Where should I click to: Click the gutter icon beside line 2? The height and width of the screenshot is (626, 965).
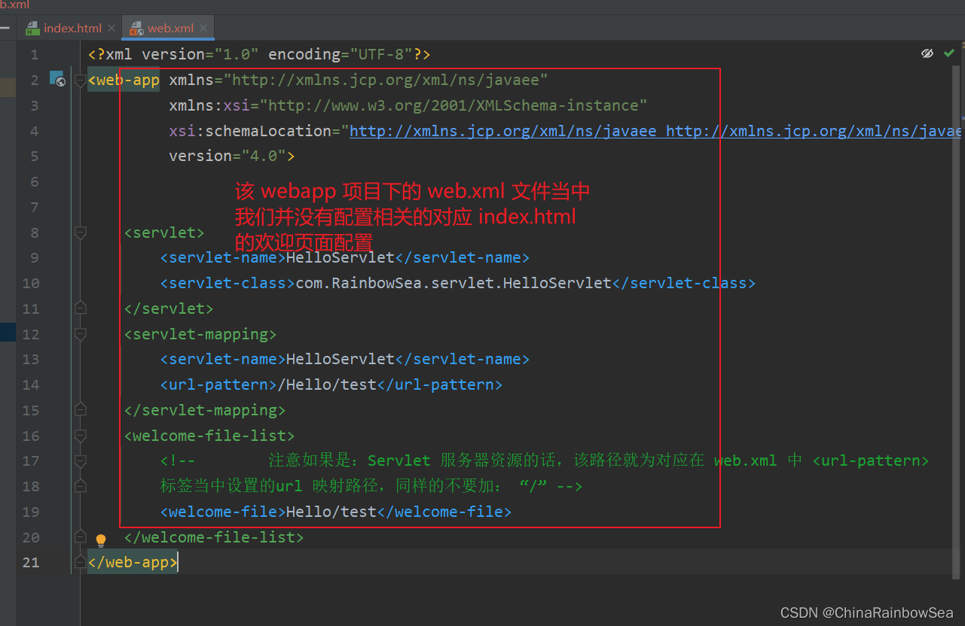[x=57, y=79]
